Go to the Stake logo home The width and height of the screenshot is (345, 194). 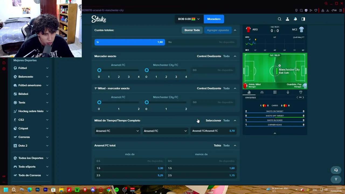[x=99, y=19]
